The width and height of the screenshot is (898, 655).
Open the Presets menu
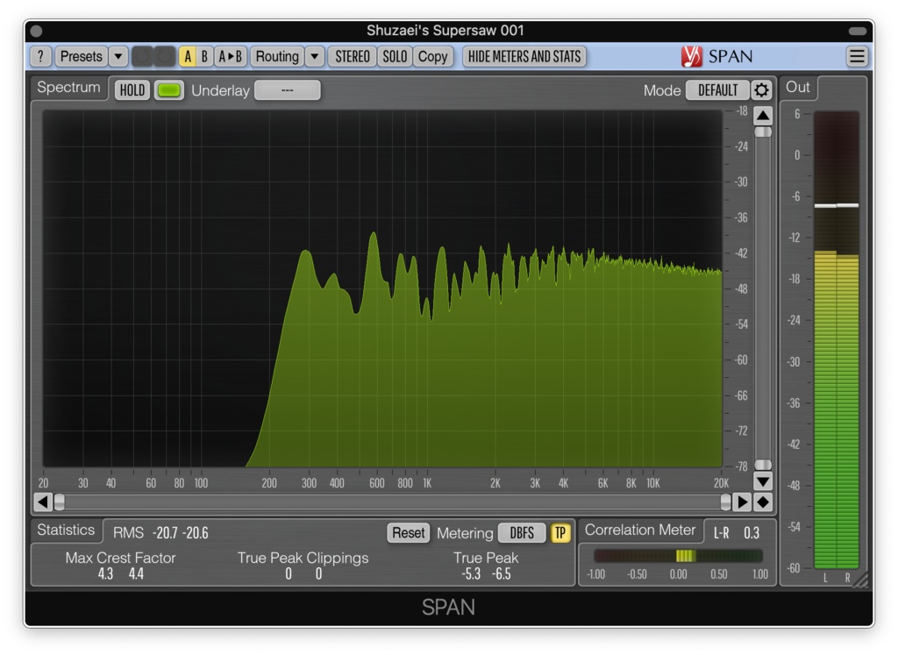(81, 57)
